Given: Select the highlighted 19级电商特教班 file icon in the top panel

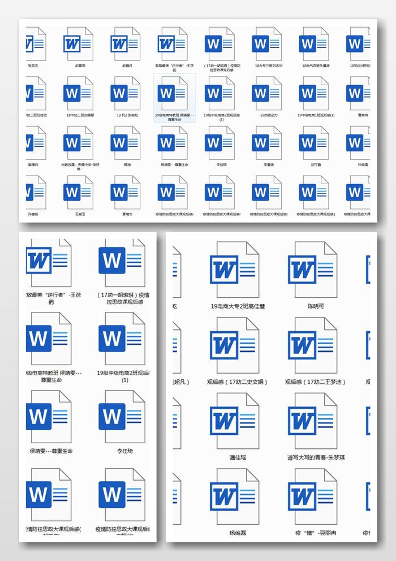Looking at the screenshot, I should (x=173, y=94).
